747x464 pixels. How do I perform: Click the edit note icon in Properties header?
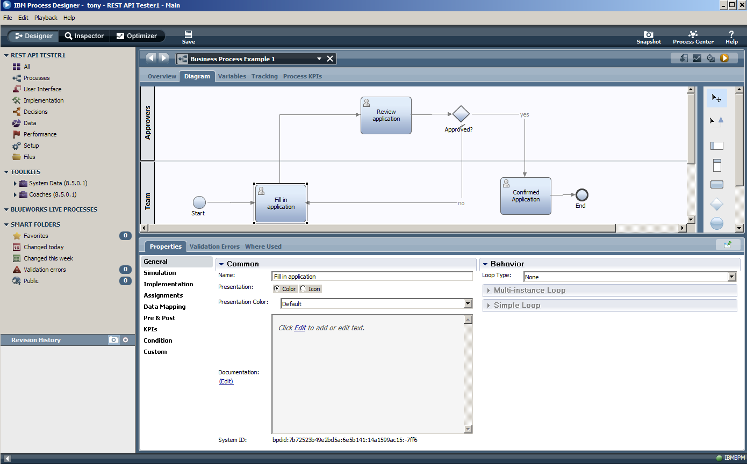coord(728,244)
